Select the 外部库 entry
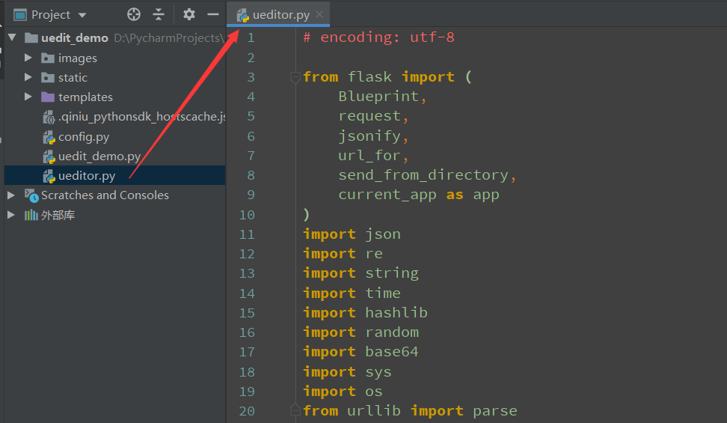The height and width of the screenshot is (423, 727). (58, 215)
